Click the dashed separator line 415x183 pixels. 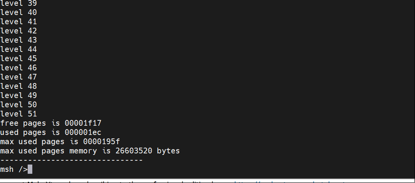point(72,160)
